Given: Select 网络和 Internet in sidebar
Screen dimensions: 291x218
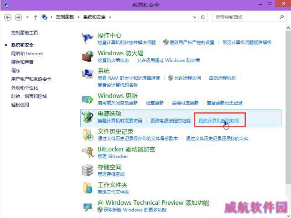Looking at the screenshot, I should pos(27,54).
